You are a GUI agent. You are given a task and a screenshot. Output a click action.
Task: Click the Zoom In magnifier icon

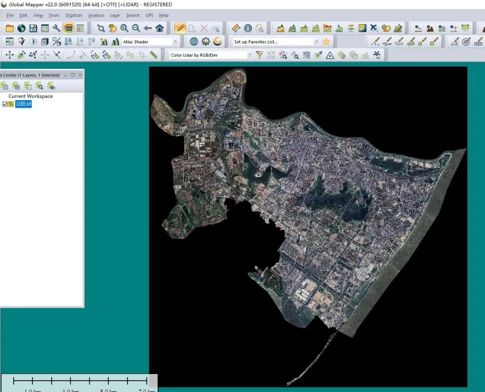tap(124, 28)
